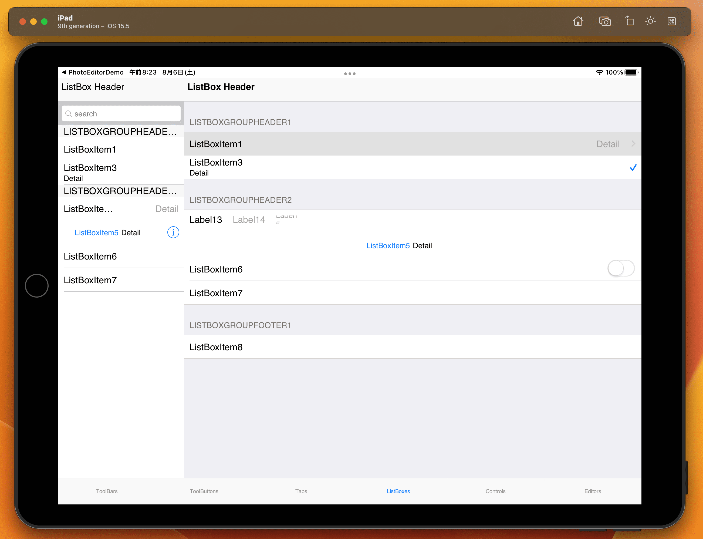Tap the bold ListBox Header title
Image resolution: width=703 pixels, height=539 pixels.
click(221, 87)
